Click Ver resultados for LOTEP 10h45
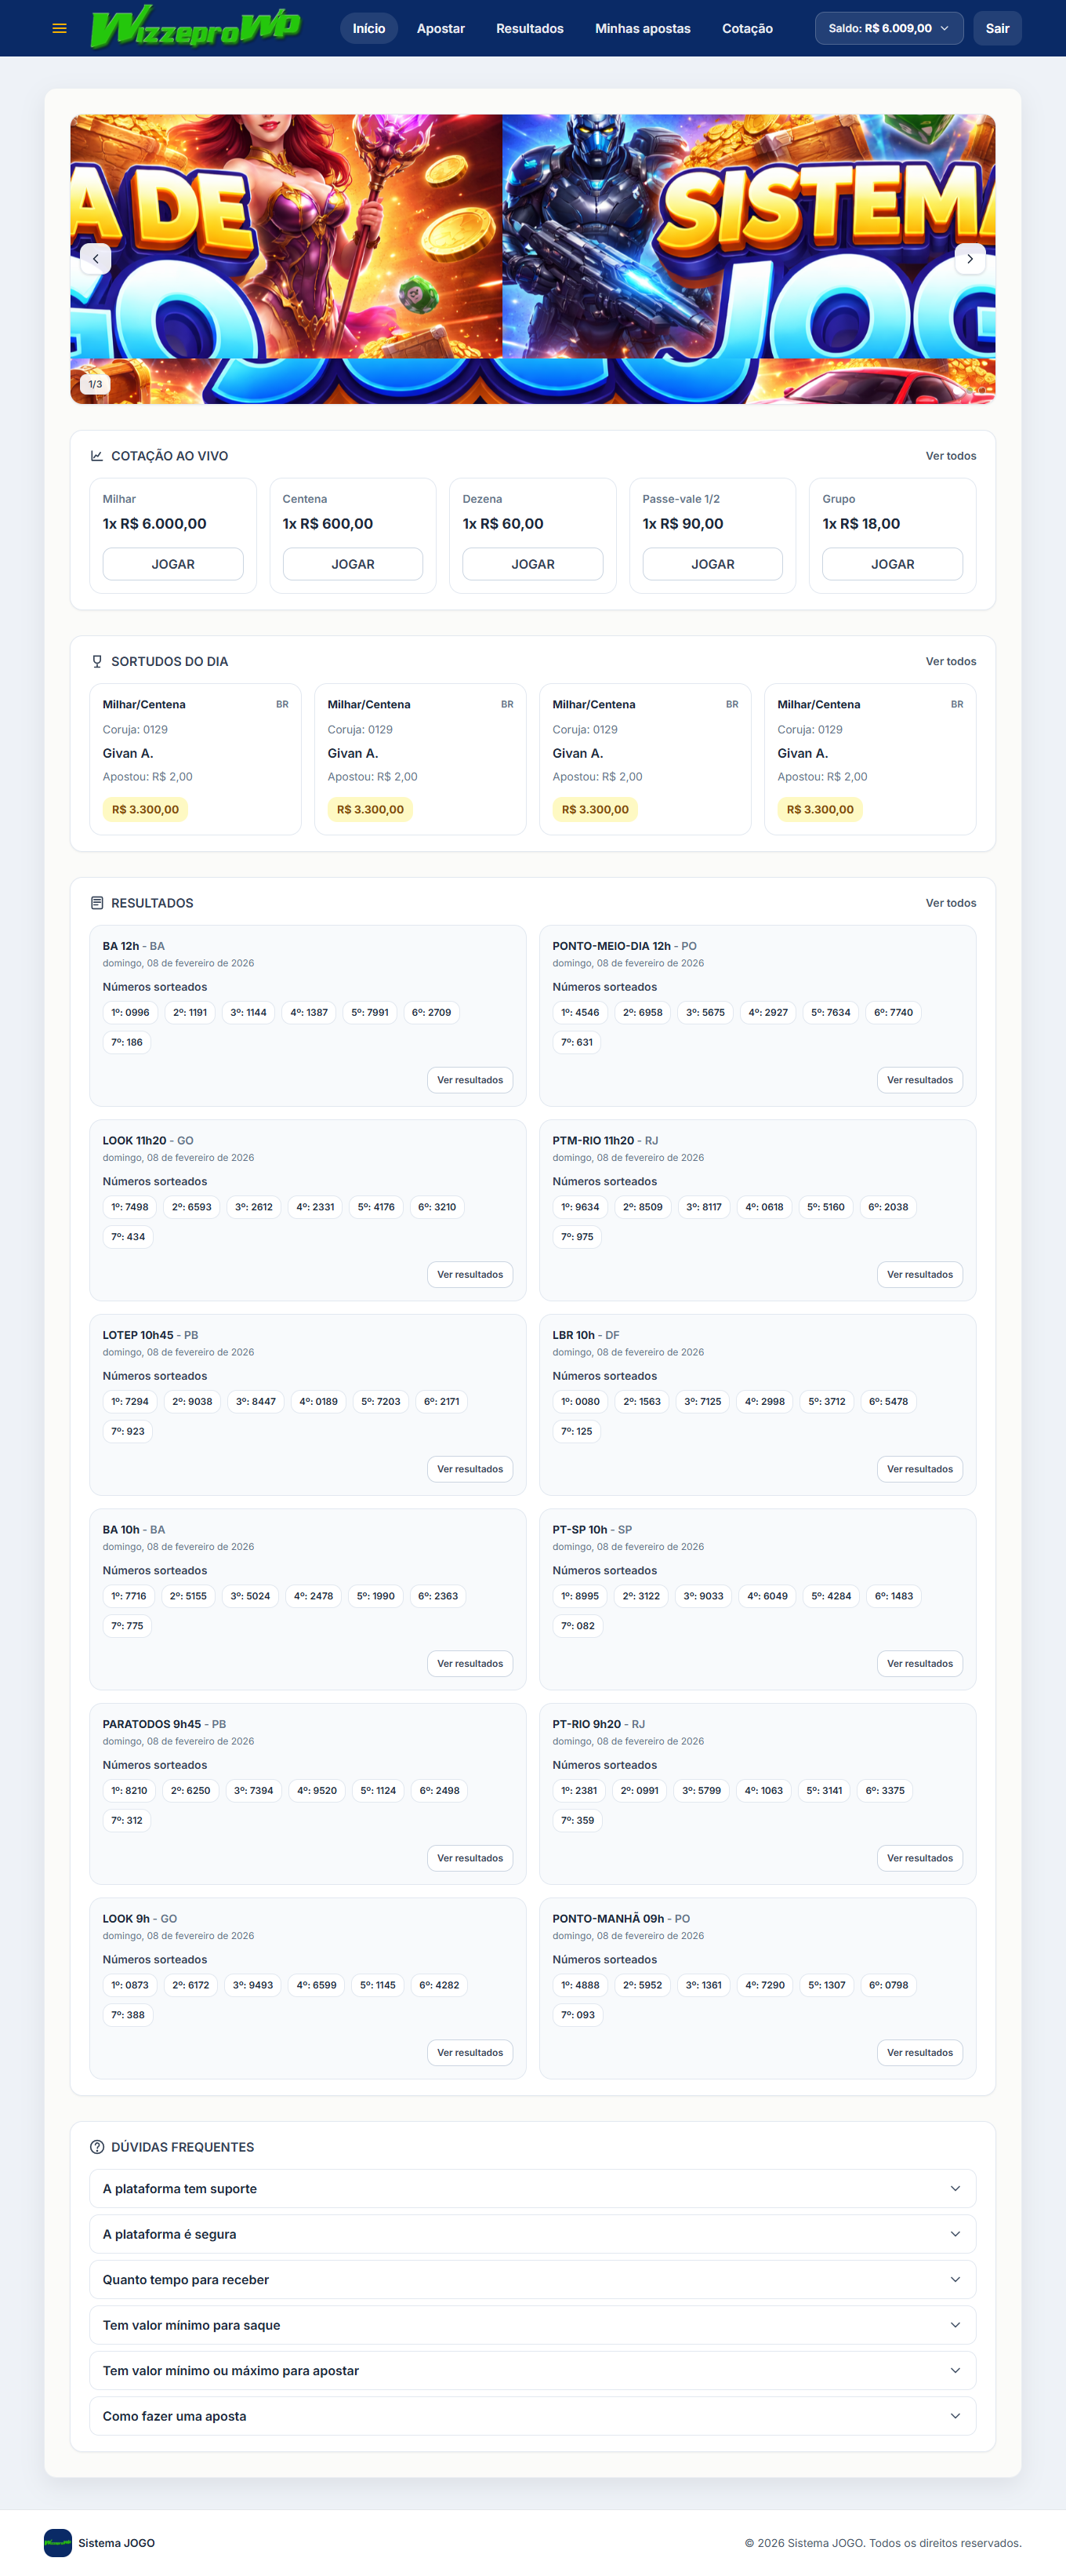The width and height of the screenshot is (1066, 2576). click(470, 1469)
